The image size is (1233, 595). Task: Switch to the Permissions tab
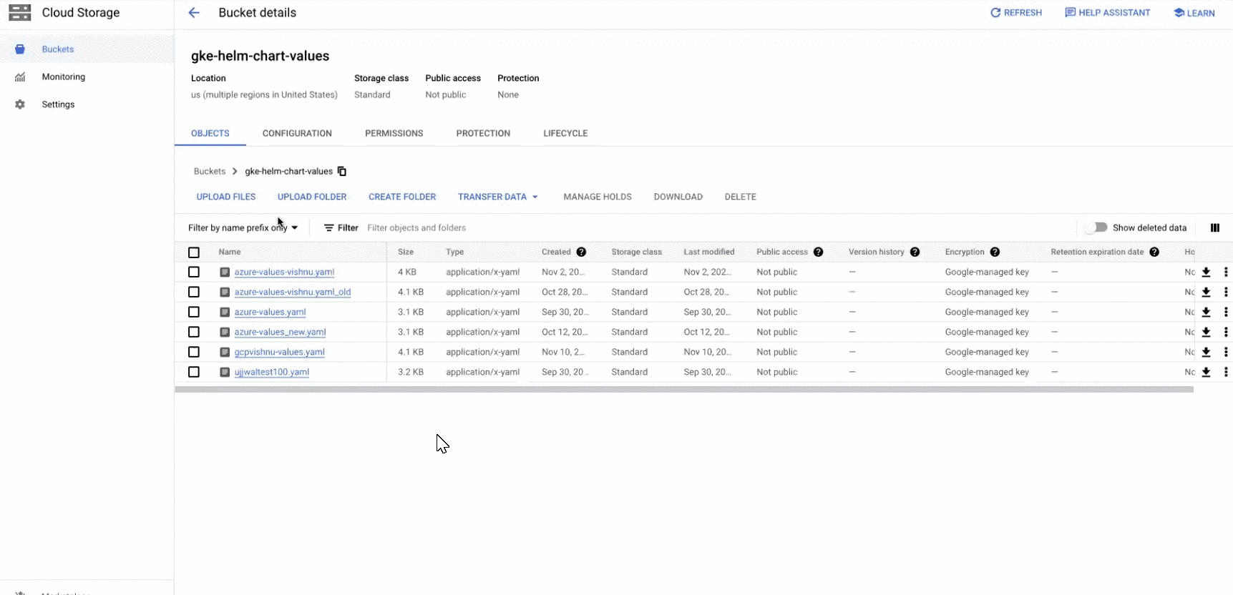click(394, 133)
